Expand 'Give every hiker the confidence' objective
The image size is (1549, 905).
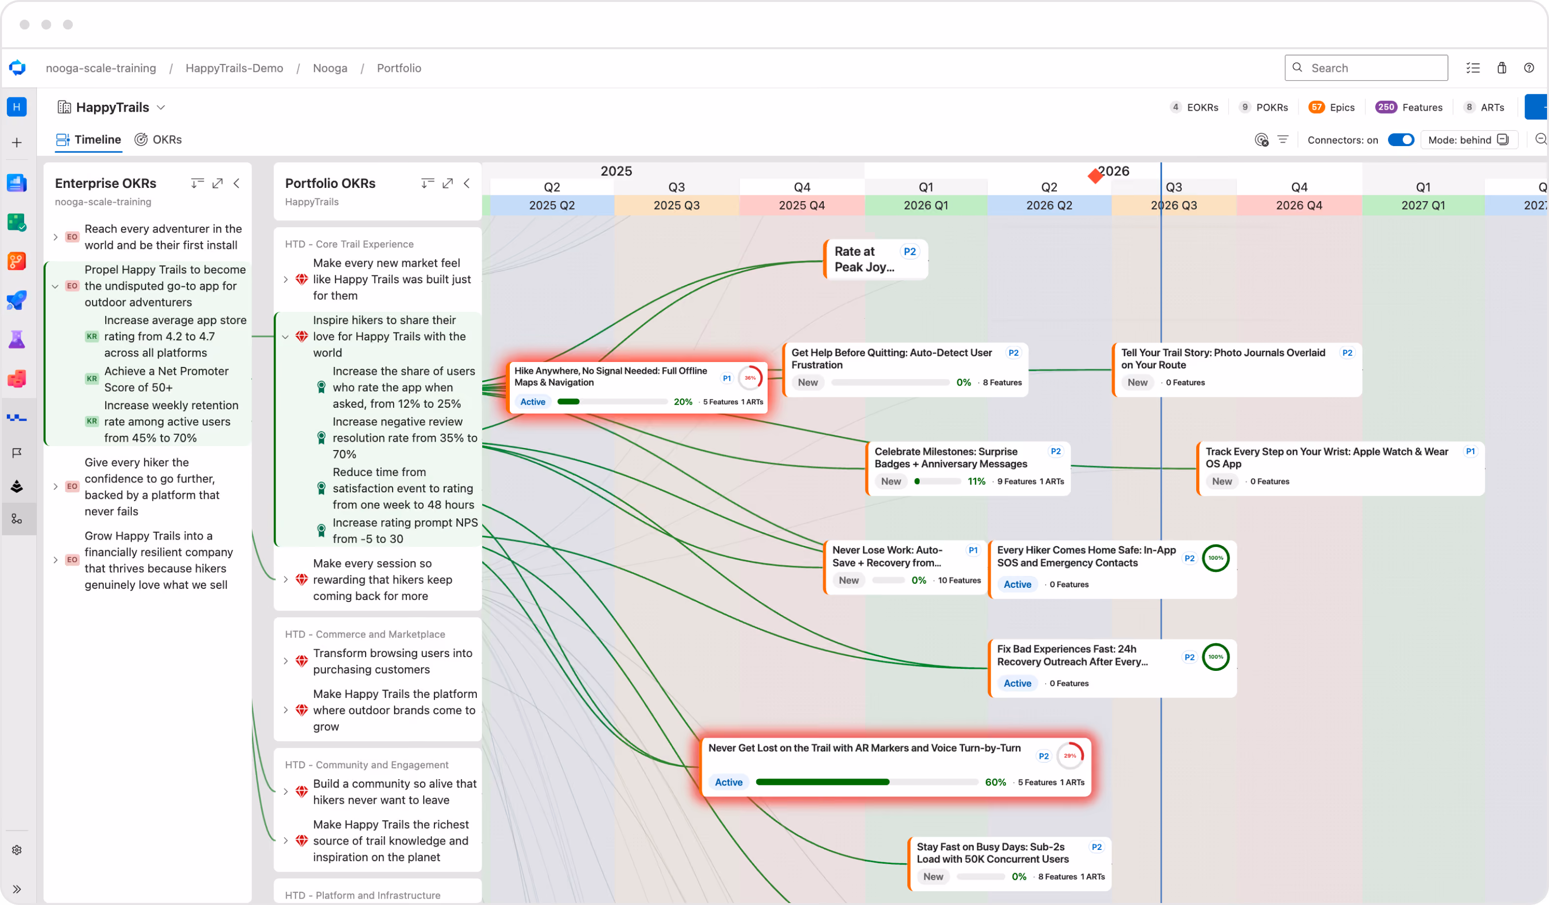coord(55,486)
